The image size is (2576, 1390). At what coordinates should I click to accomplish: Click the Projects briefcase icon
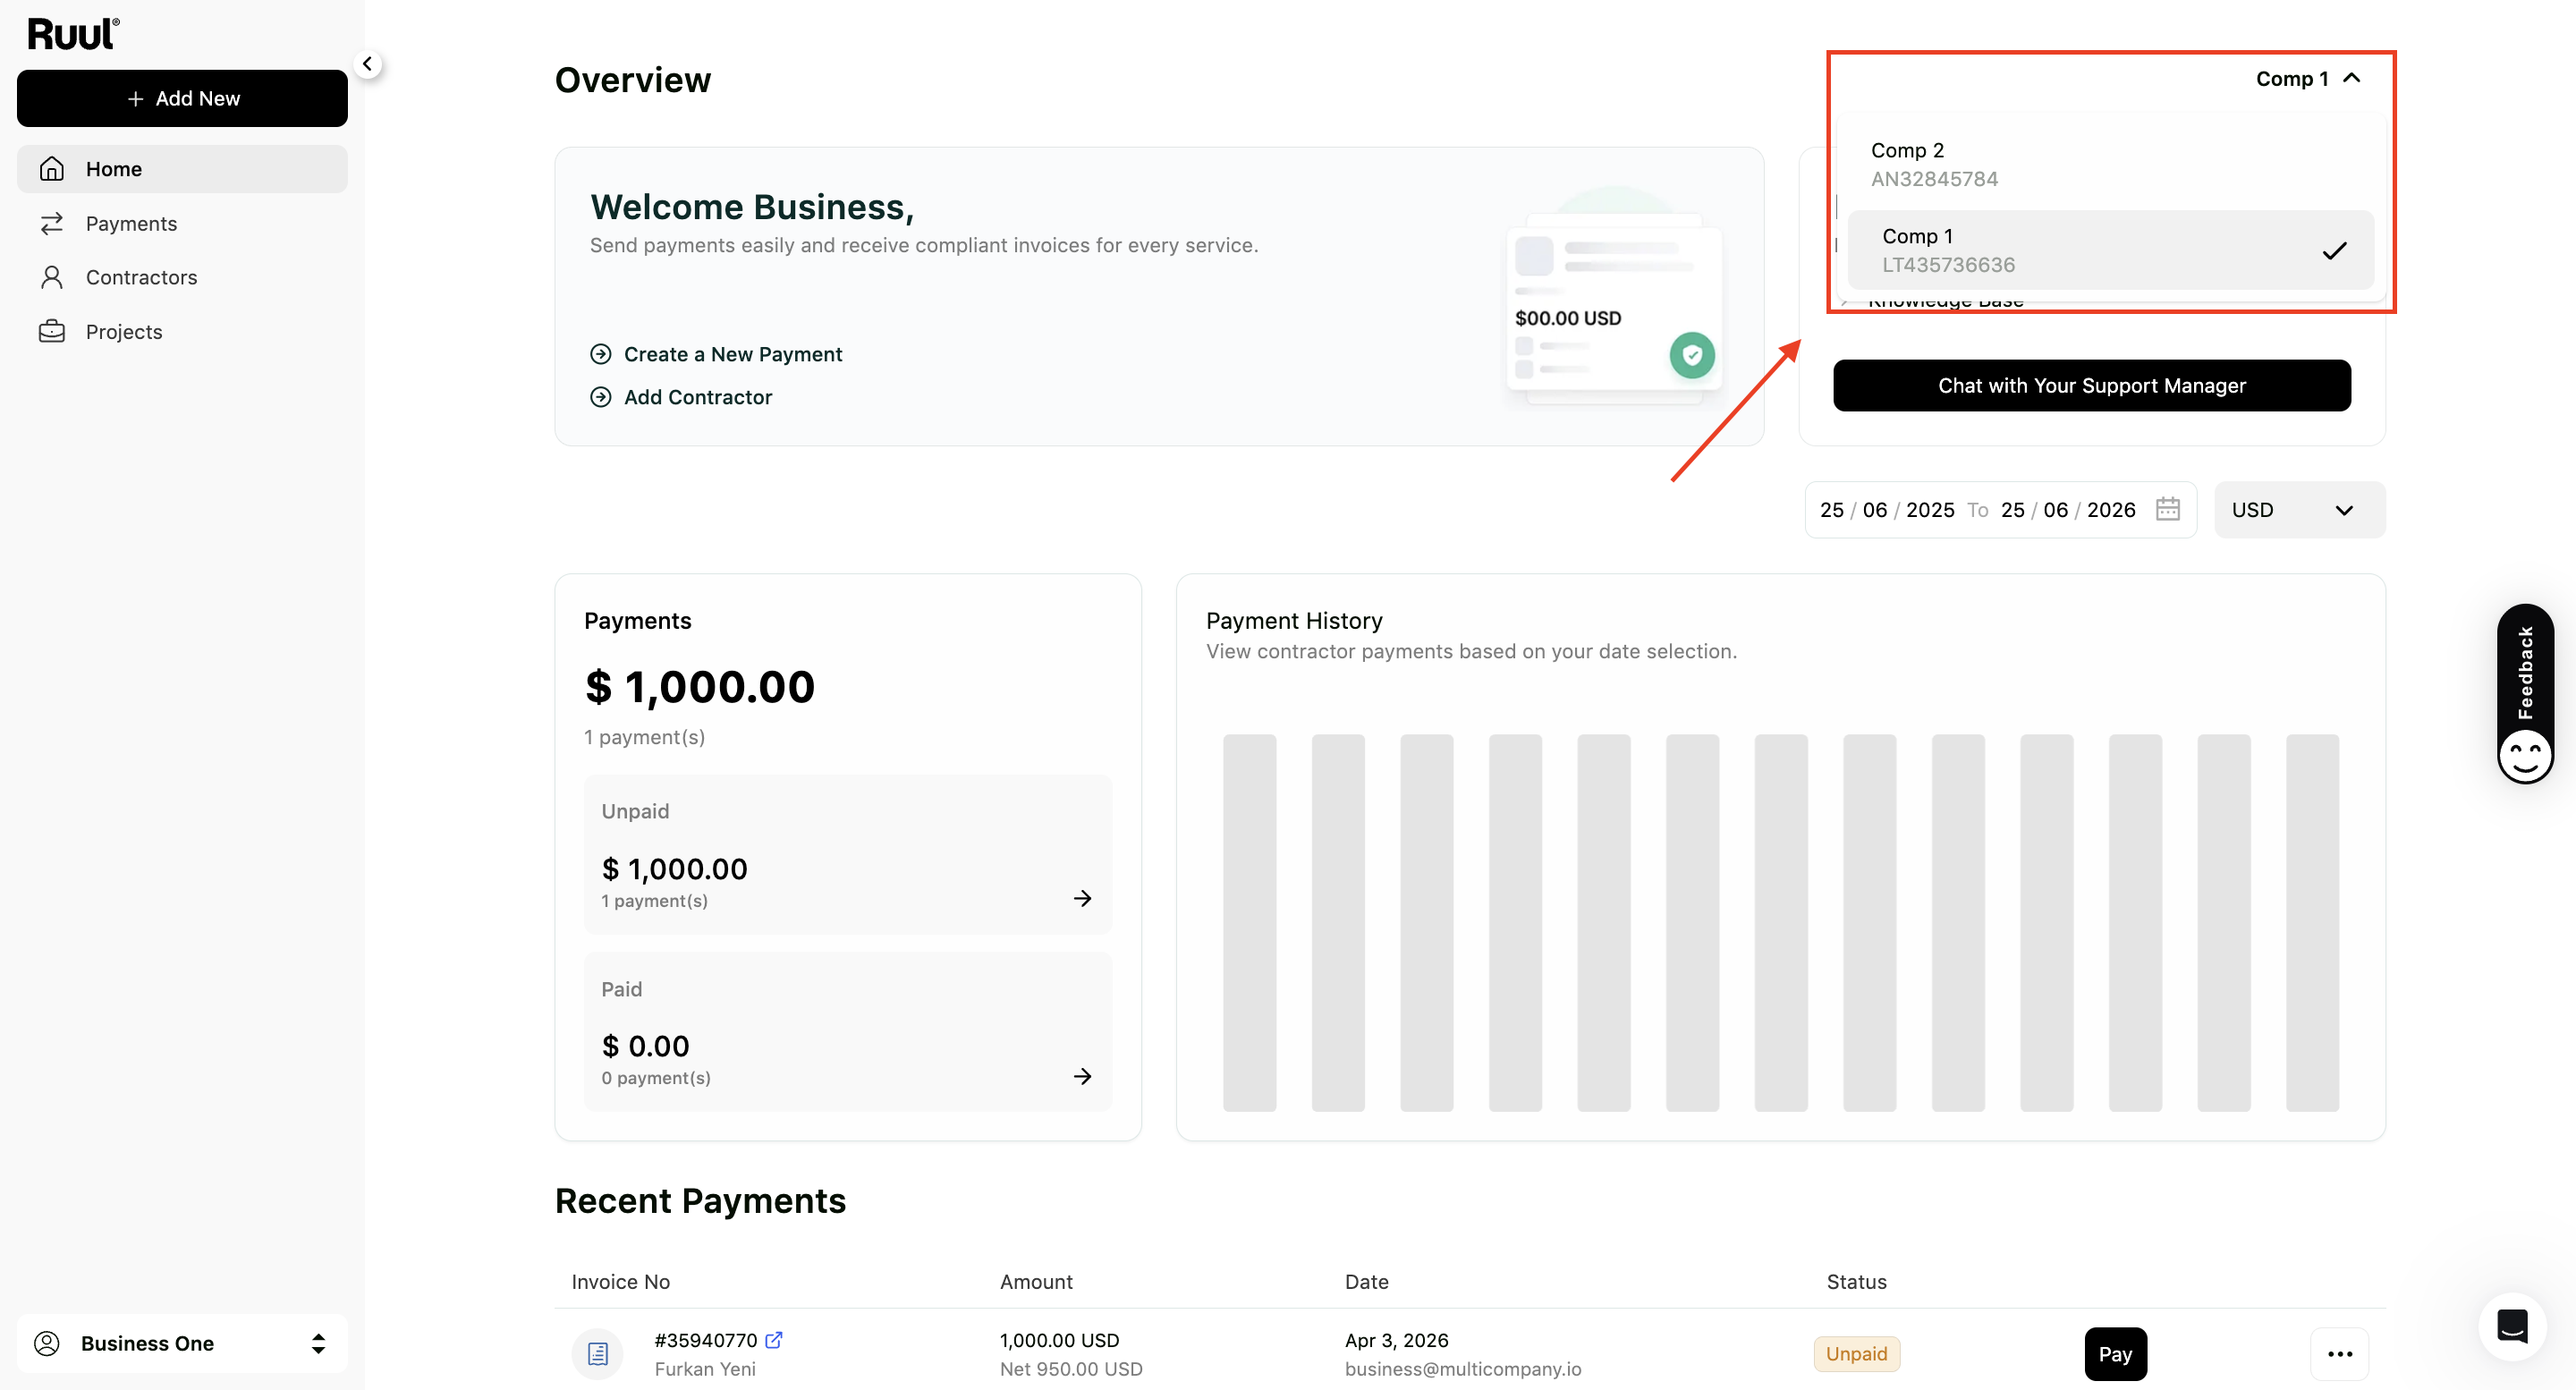coord(52,331)
